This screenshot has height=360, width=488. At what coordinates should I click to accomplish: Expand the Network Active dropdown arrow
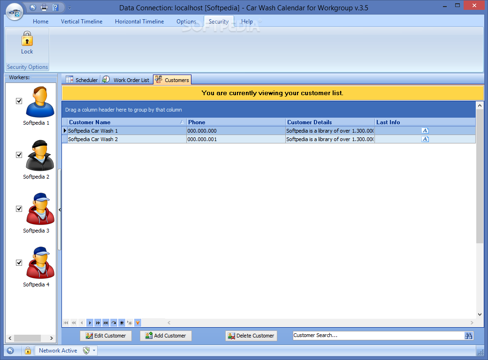[94, 351]
